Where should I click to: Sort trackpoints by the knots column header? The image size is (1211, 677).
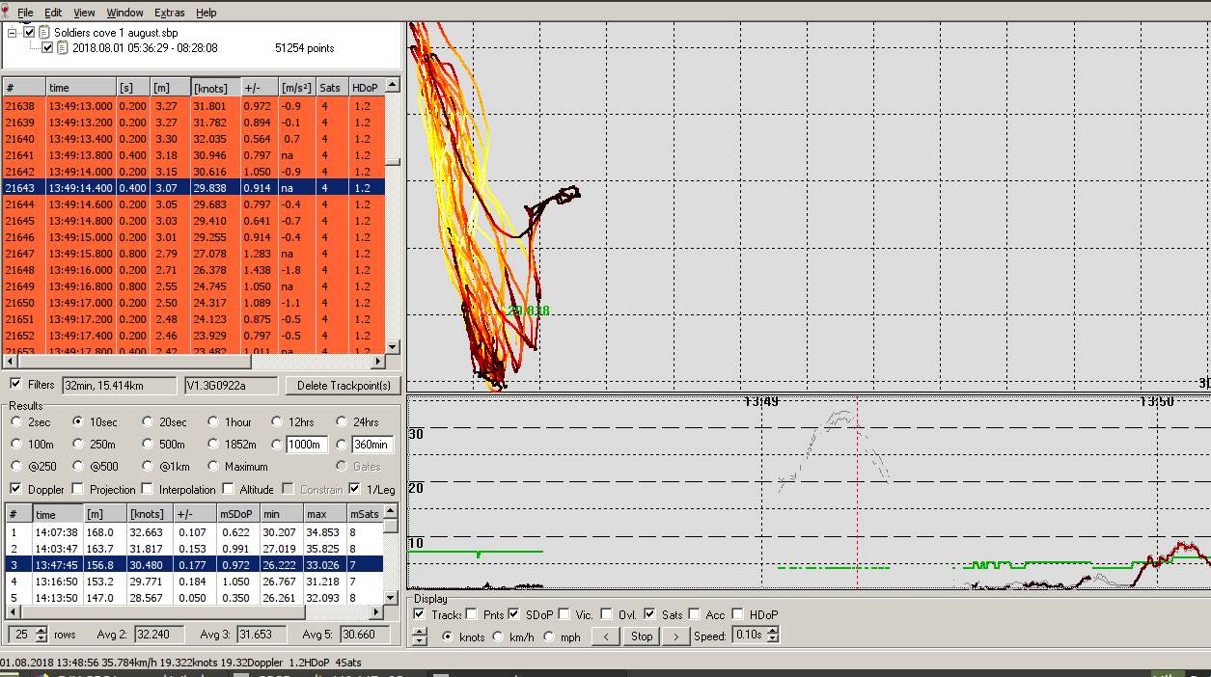[211, 88]
